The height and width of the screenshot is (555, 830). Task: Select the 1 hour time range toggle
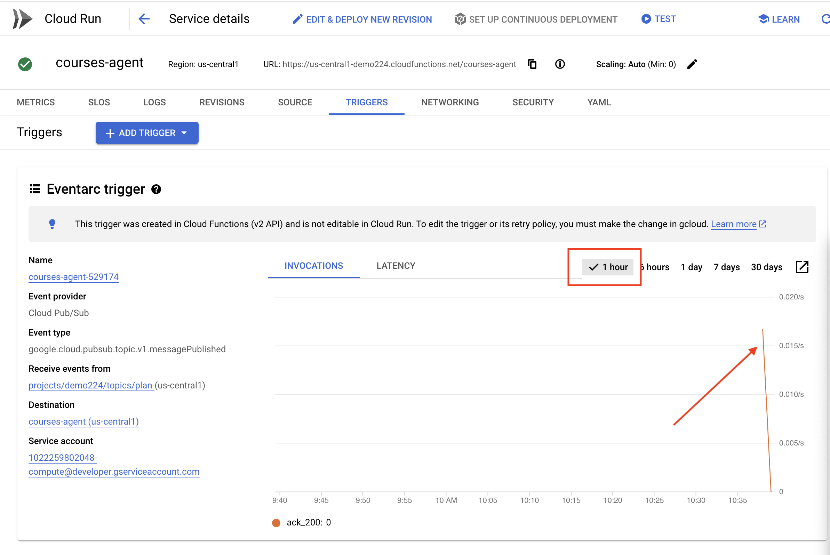(608, 266)
